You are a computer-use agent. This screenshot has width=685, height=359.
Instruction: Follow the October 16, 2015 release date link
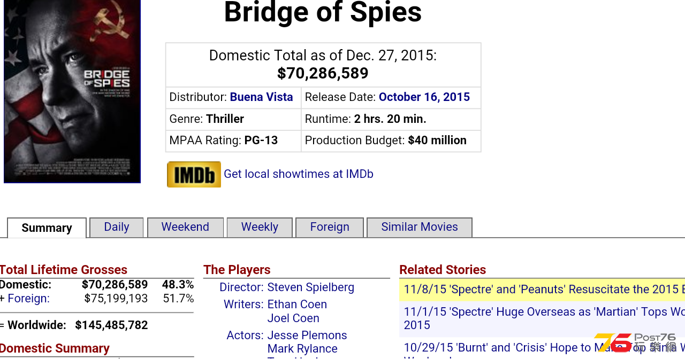click(424, 97)
